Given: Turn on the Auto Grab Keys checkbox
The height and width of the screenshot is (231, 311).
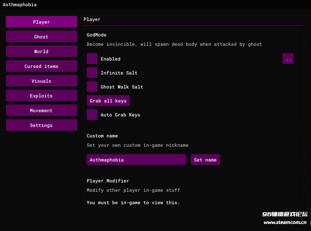Looking at the screenshot, I should (x=92, y=115).
